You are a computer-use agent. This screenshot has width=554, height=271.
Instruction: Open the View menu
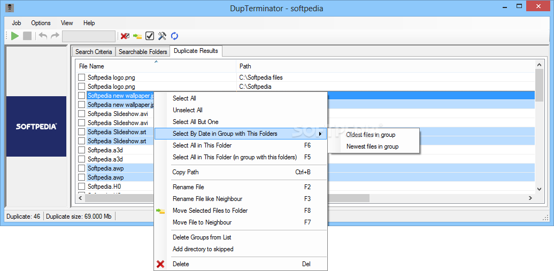click(x=67, y=23)
